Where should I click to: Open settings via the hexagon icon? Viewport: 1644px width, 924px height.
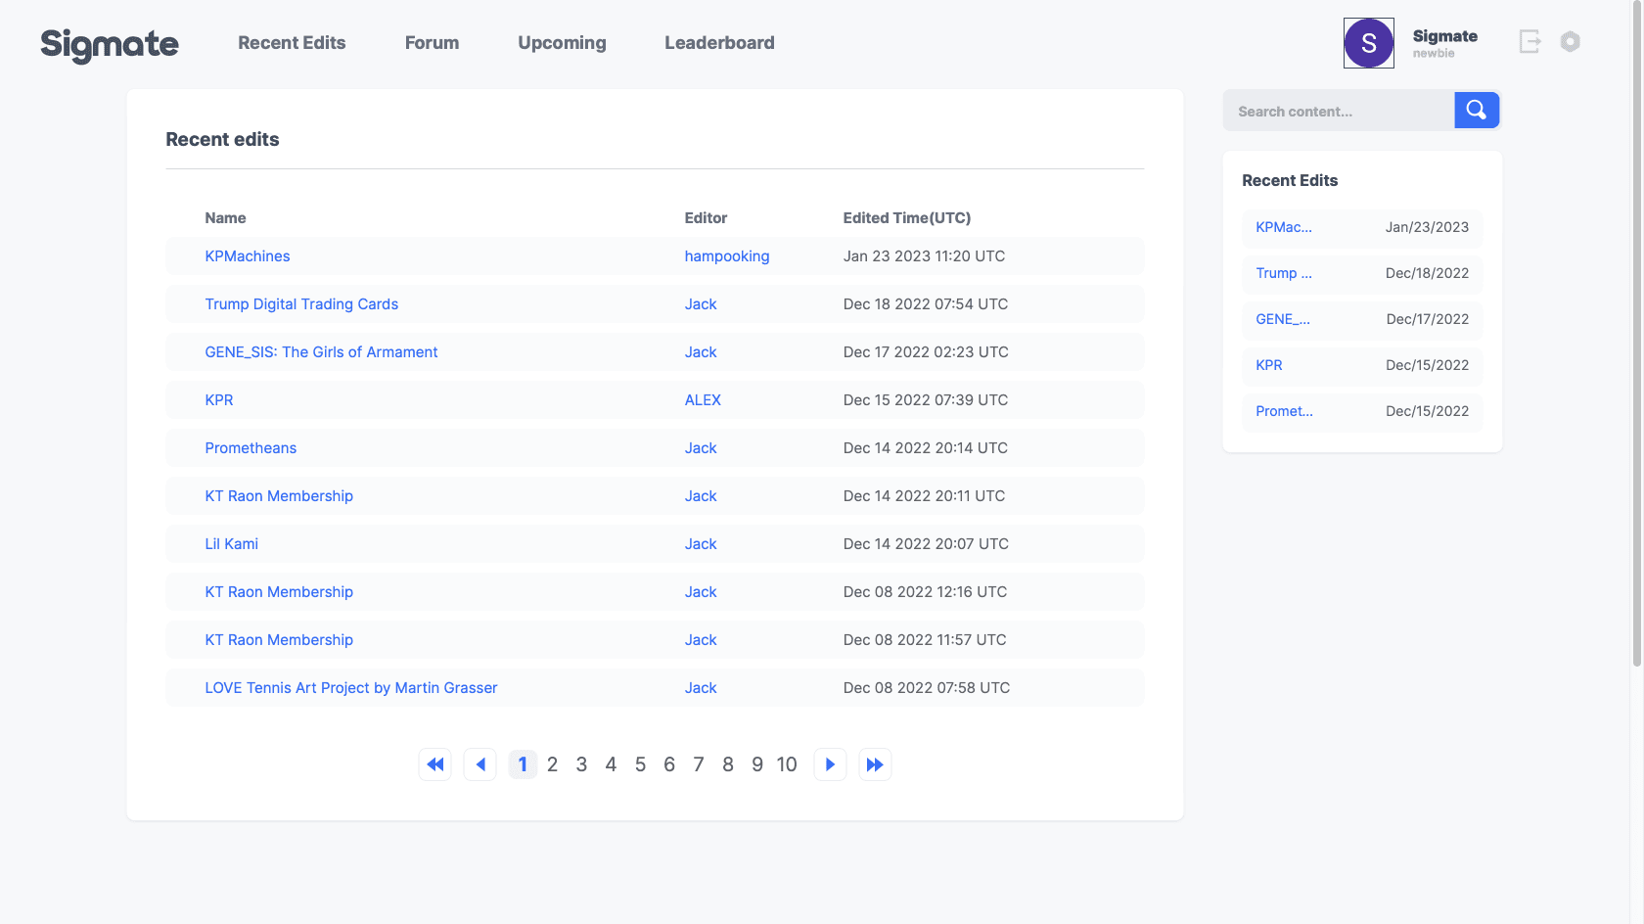coord(1570,41)
